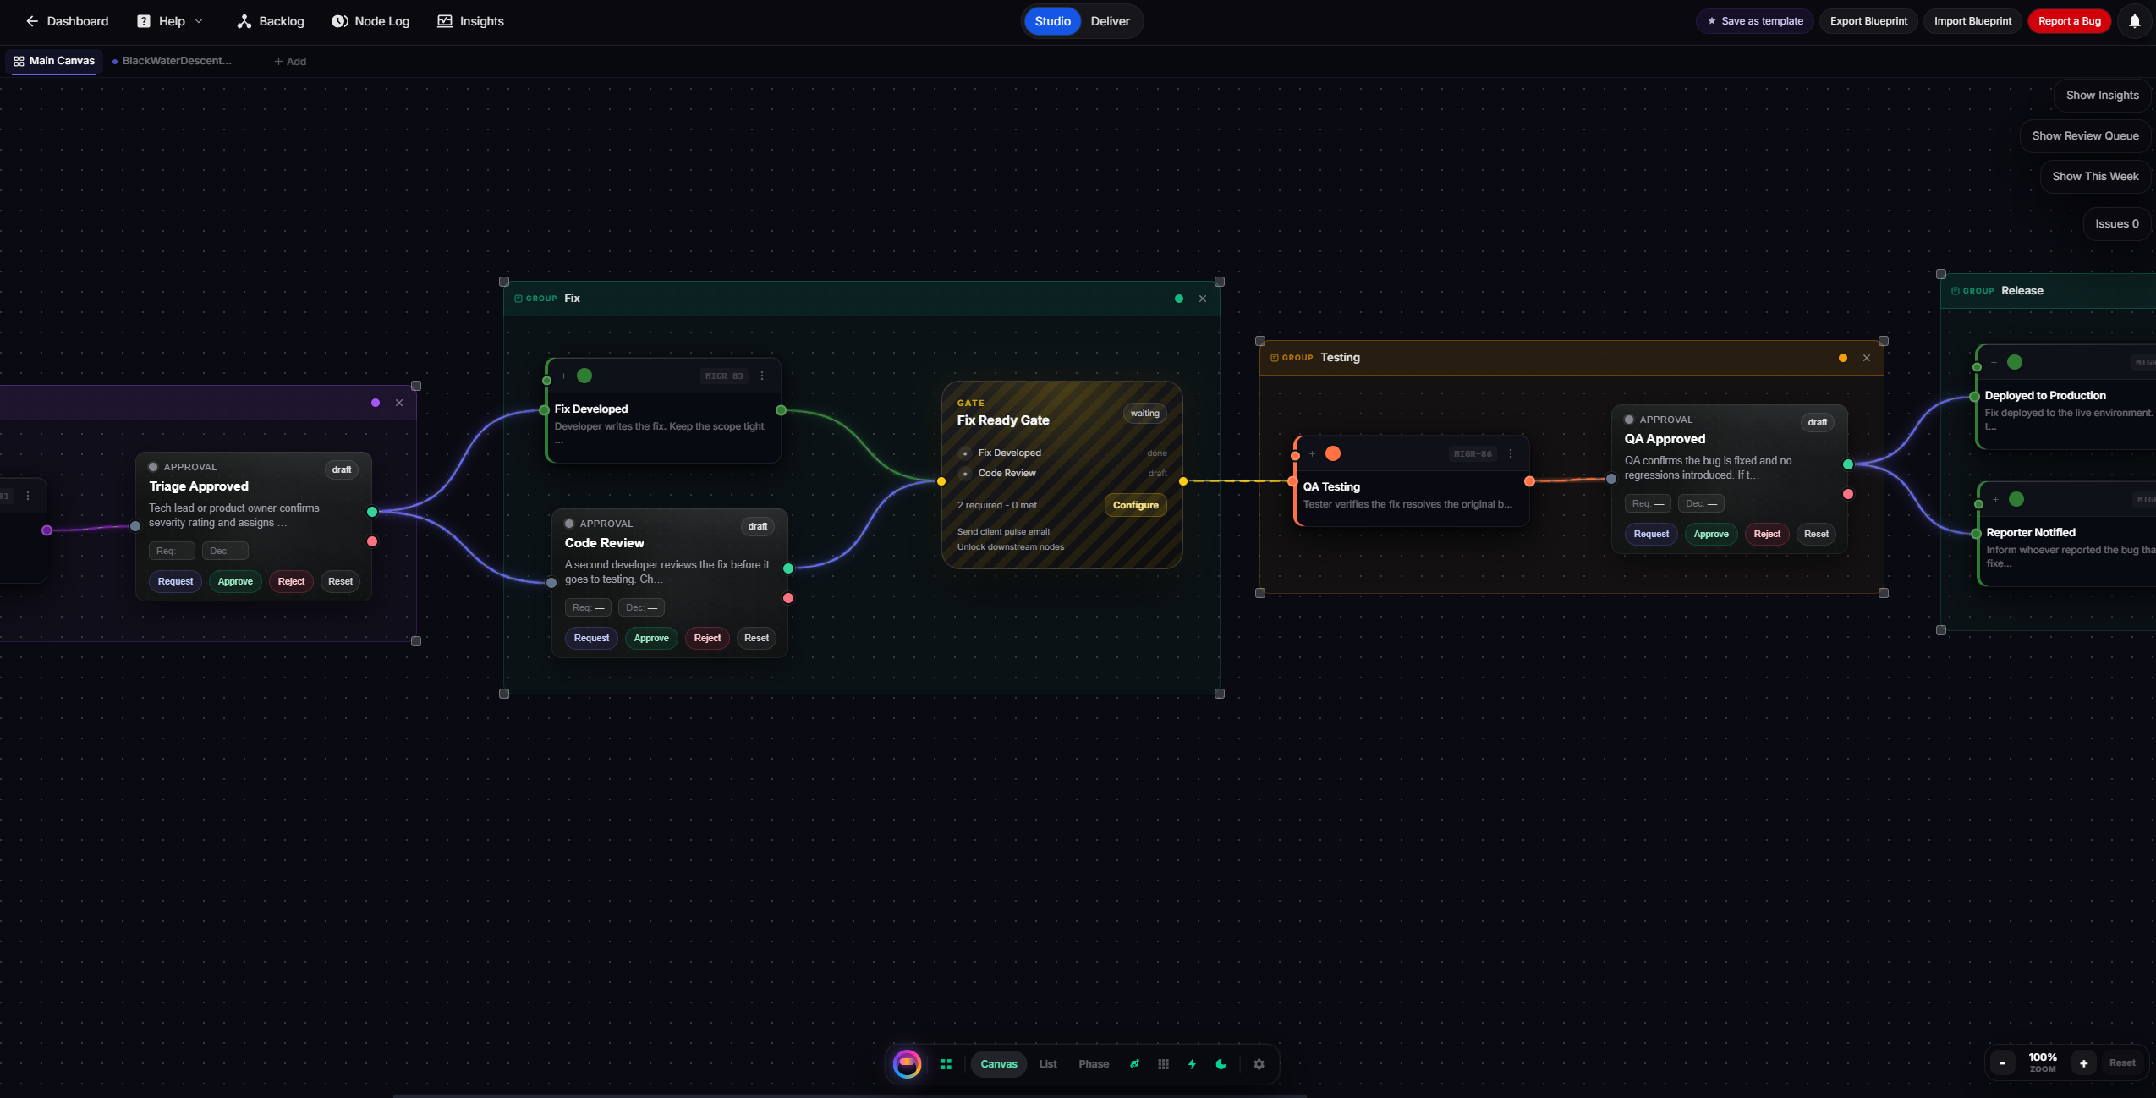Open Dec field on Triage Approved
This screenshot has width=2156, height=1098.
pyautogui.click(x=225, y=551)
